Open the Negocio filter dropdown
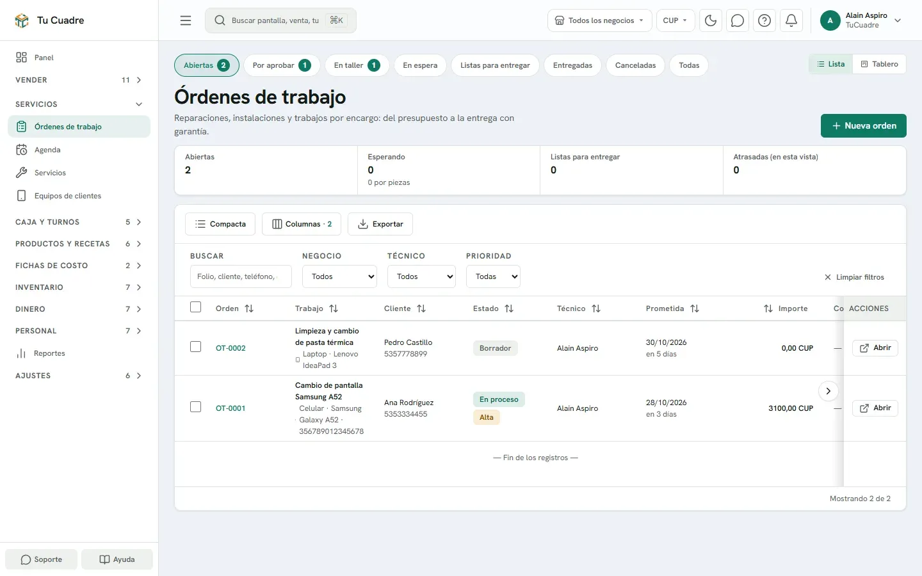Viewport: 922px width, 576px height. click(x=340, y=276)
